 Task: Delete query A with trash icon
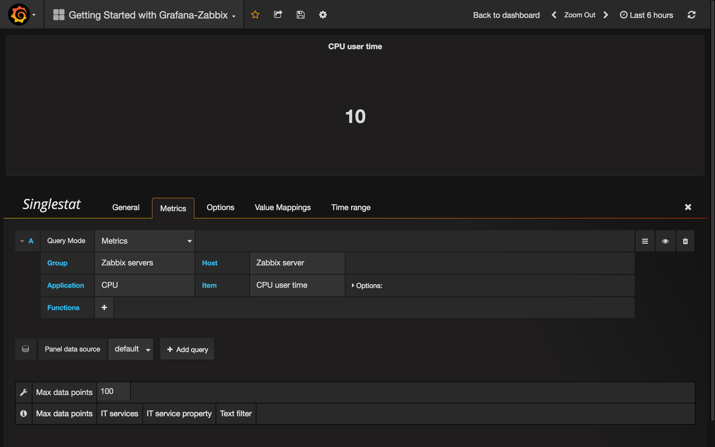click(685, 241)
